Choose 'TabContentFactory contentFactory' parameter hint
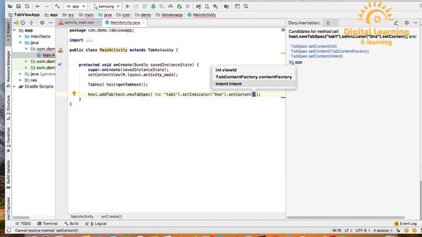Screen dimensions: 422x237 (x=254, y=77)
